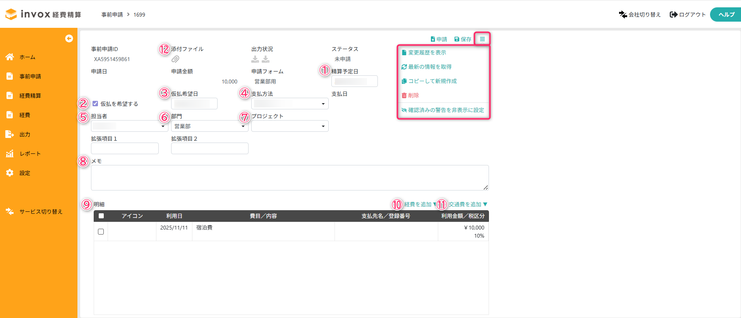Go to ホーム in the sidebar
The width and height of the screenshot is (741, 318).
tap(27, 57)
